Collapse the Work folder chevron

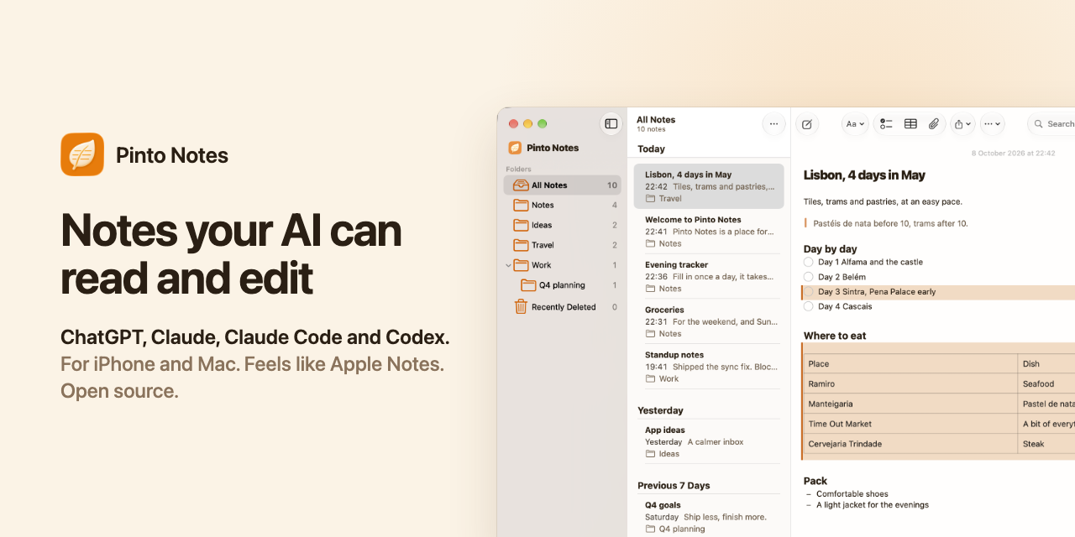[508, 265]
